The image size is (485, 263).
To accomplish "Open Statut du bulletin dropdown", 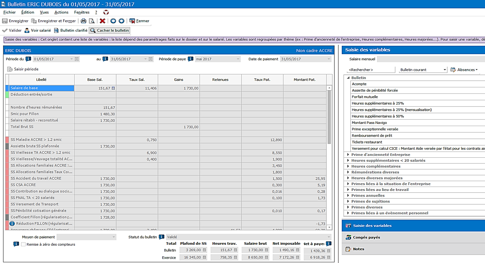I will click(x=329, y=237).
